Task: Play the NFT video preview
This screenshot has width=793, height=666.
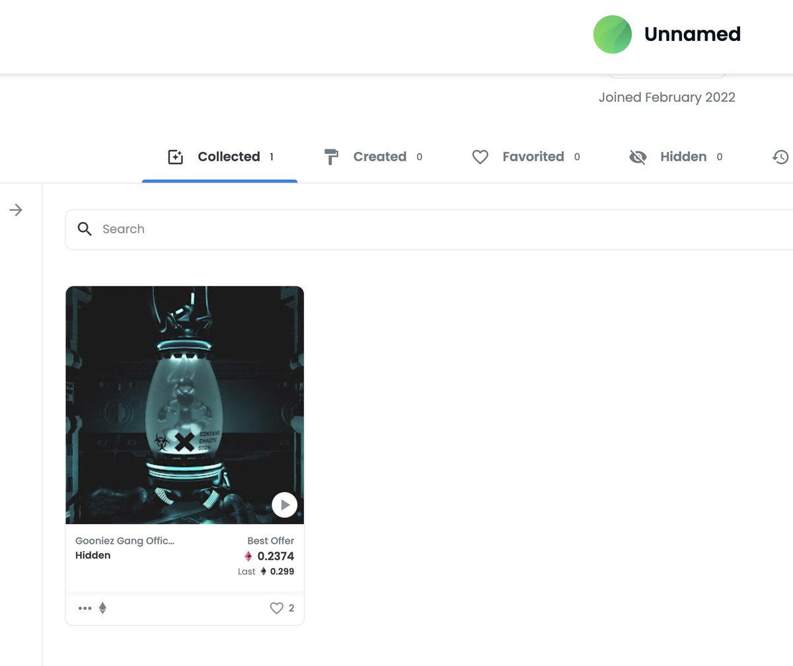Action: pyautogui.click(x=285, y=505)
